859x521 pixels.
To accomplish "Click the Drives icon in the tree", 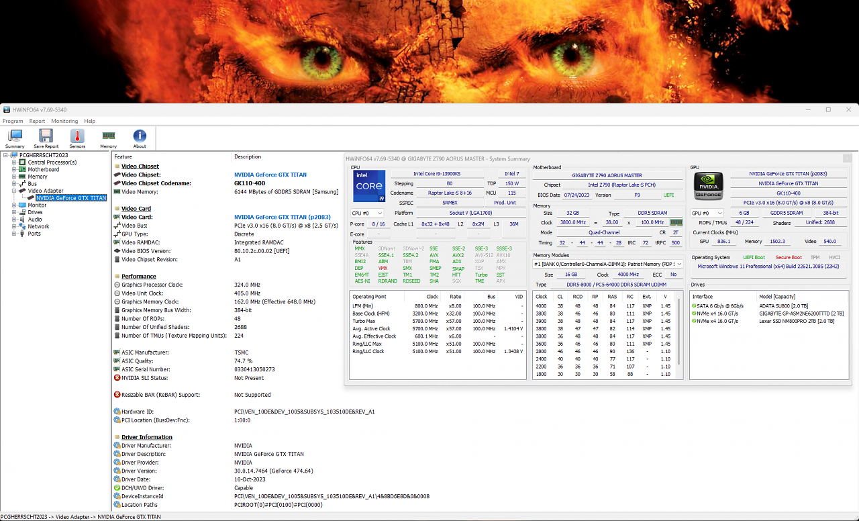I will click(x=23, y=212).
